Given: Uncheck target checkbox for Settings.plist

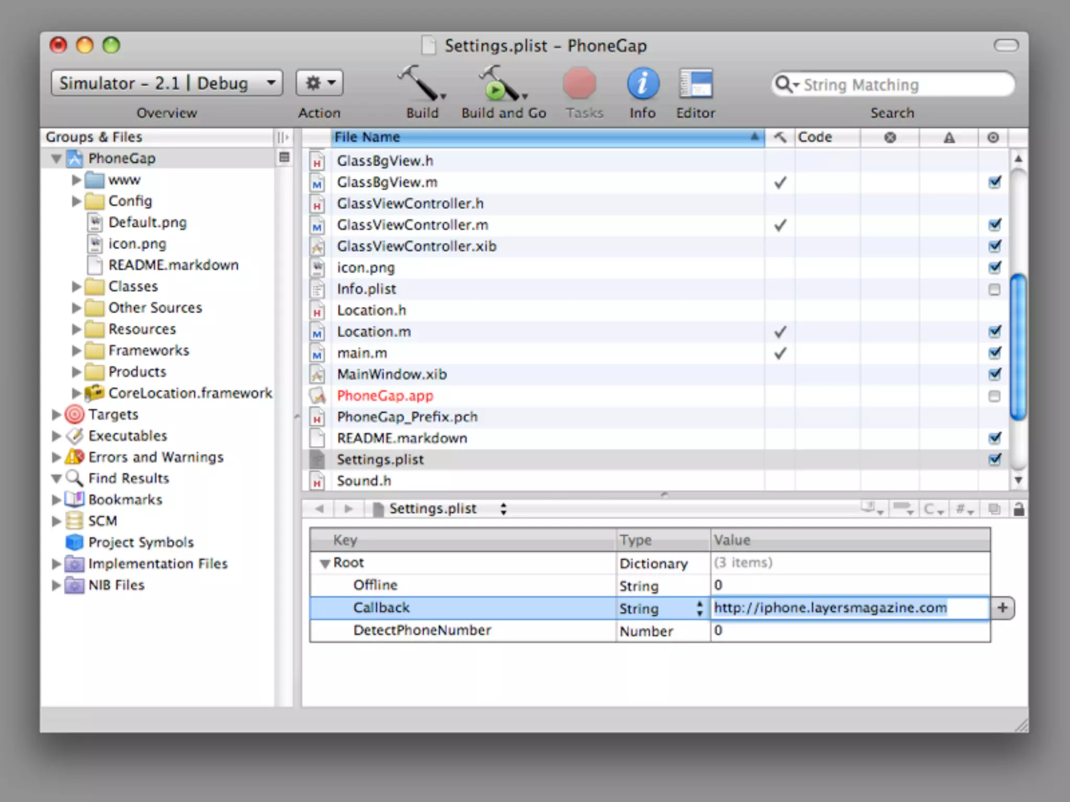Looking at the screenshot, I should click(995, 459).
